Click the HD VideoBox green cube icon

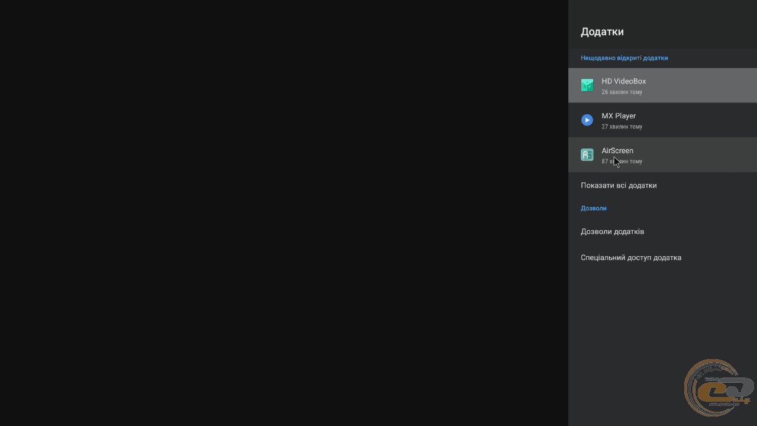(x=587, y=85)
